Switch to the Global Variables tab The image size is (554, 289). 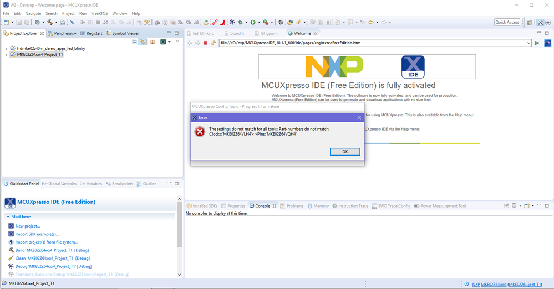click(59, 184)
